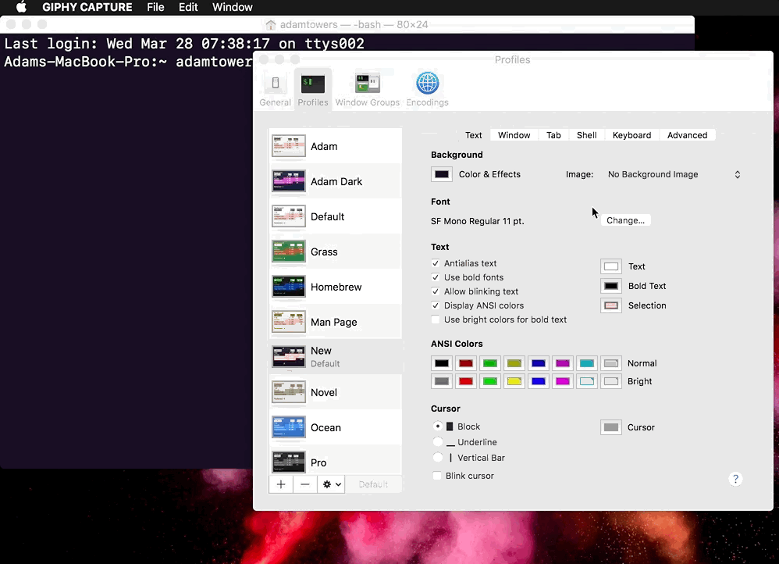Open the Window Groups pane

point(368,90)
